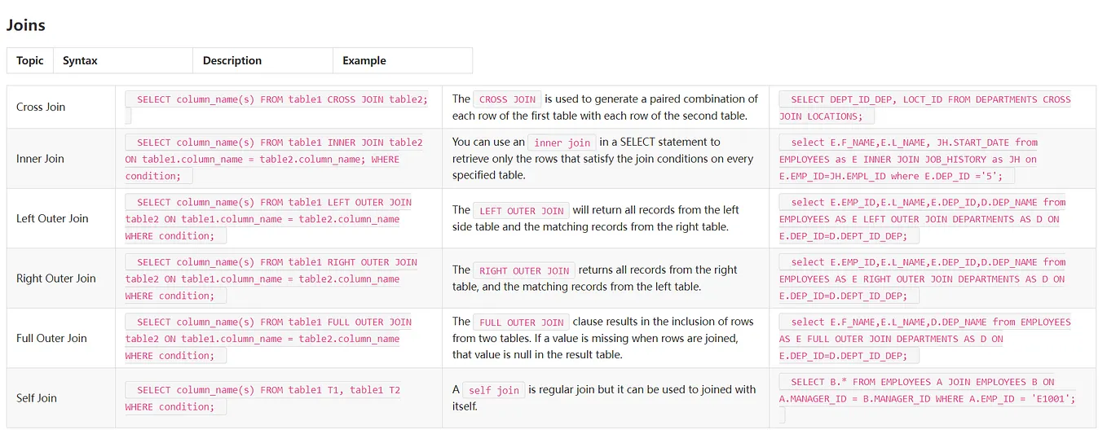Image resolution: width=1107 pixels, height=443 pixels.
Task: Click the Cross Join example with DEPARTMENTS
Action: tap(926, 107)
